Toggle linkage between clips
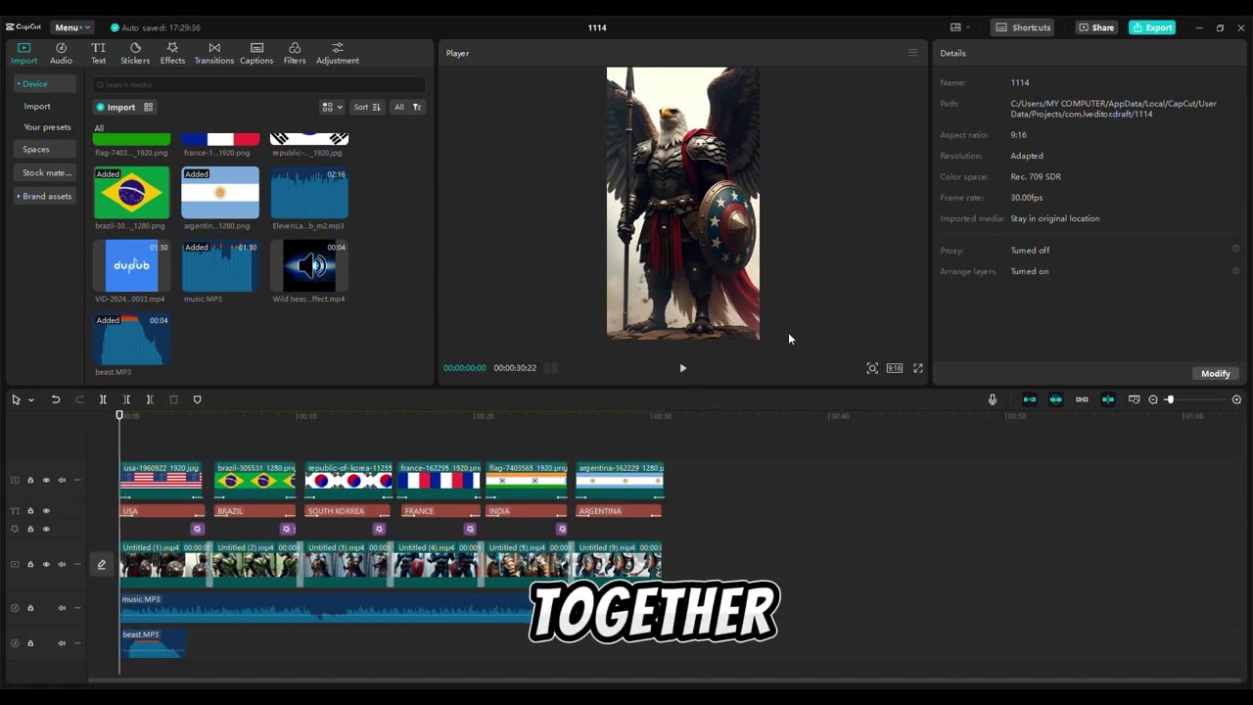 pyautogui.click(x=1082, y=399)
